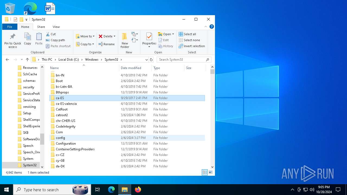Open the File menu tab

pyautogui.click(x=10, y=27)
